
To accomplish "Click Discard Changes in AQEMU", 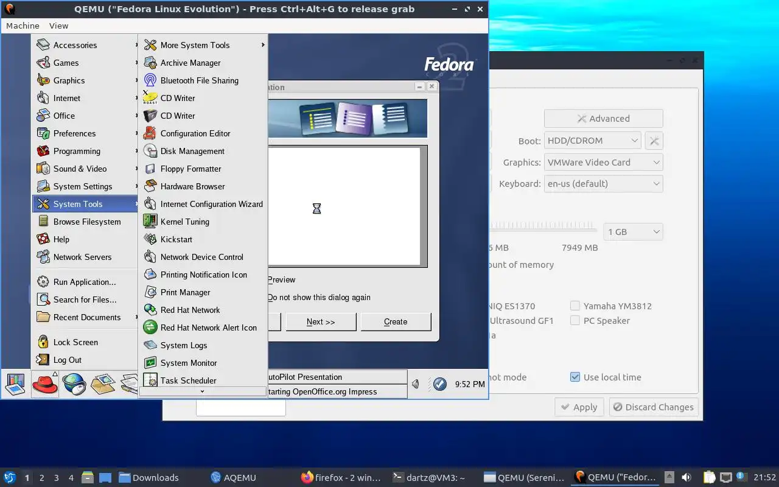I will 654,407.
